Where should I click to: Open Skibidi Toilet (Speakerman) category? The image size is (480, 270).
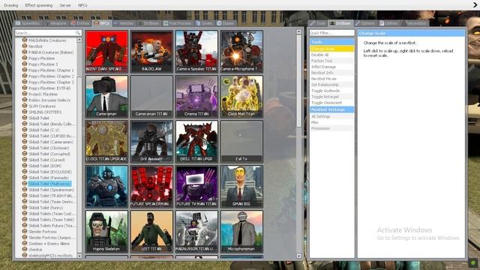pyautogui.click(x=51, y=190)
